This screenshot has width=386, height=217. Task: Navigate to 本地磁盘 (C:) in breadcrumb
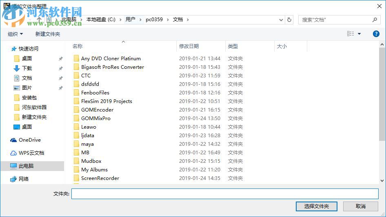(x=101, y=20)
